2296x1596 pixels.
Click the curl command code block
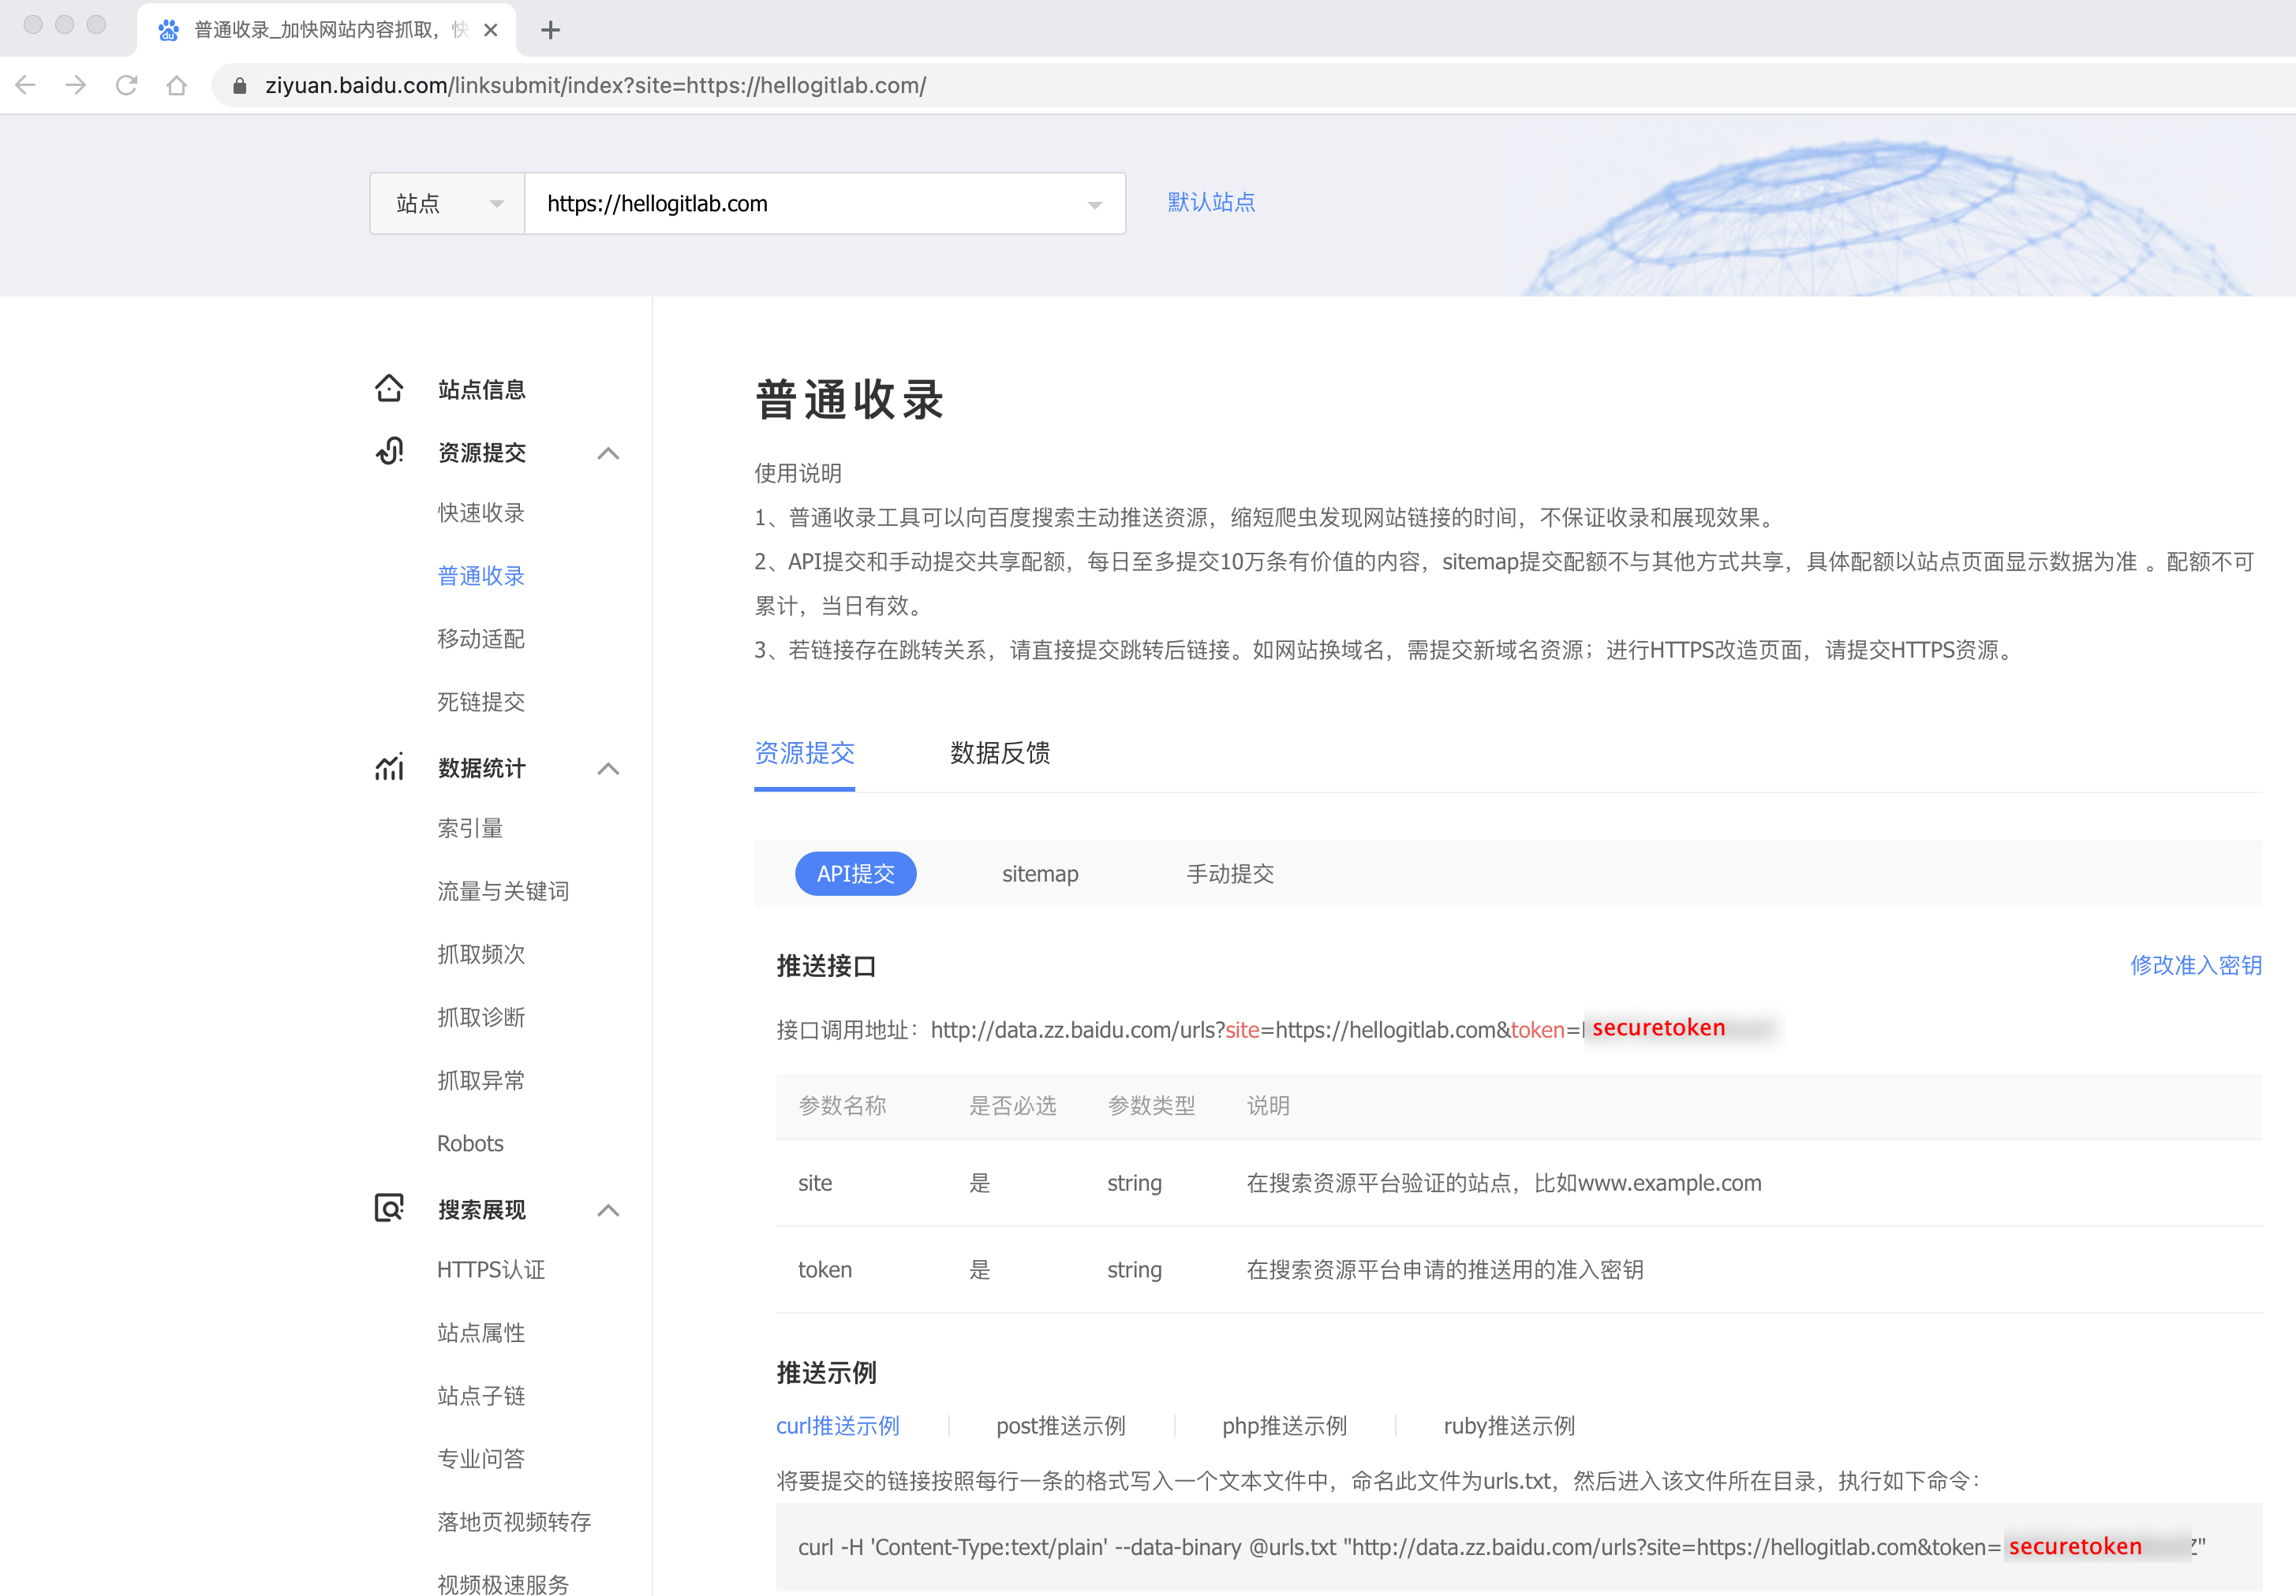[1518, 1546]
